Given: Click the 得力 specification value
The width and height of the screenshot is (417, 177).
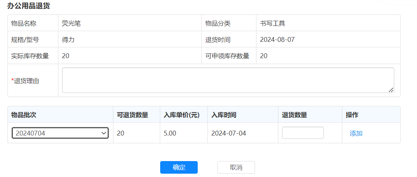Looking at the screenshot, I should tap(68, 40).
